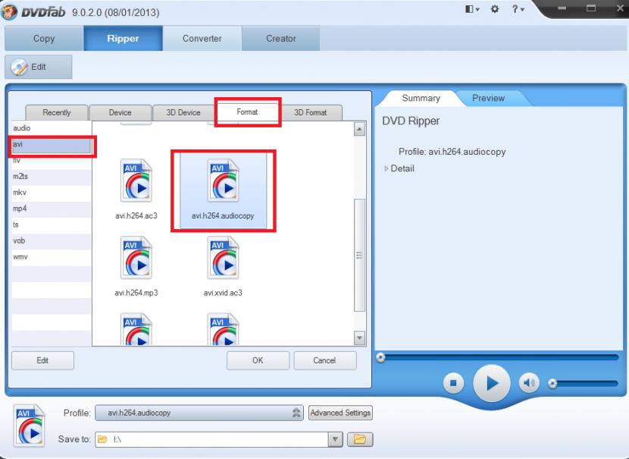Choose the avi.h264.audiocopy profile icon
Viewport: 629px width, 459px height.
click(224, 181)
